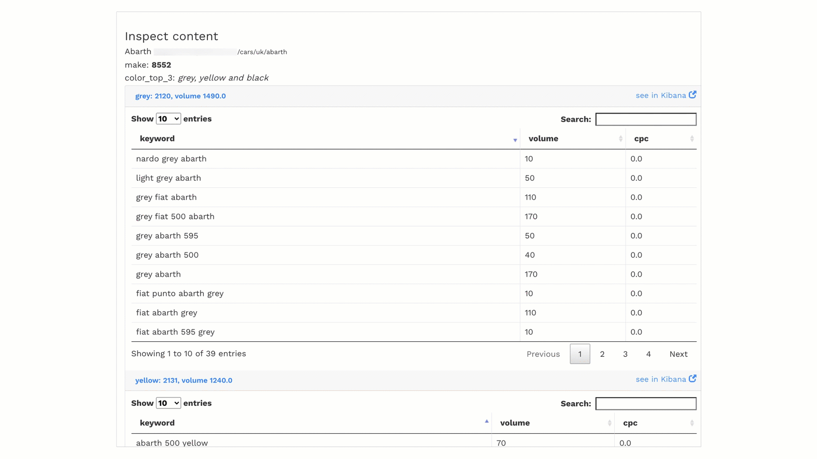817x459 pixels.
Task: Click keyword 'fiat punto abarth grey'
Action: [x=180, y=294]
